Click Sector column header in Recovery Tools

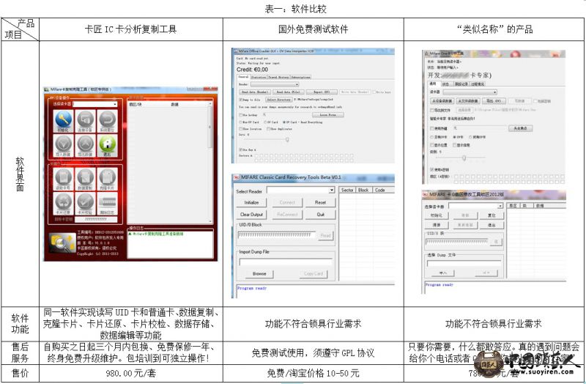(x=347, y=190)
